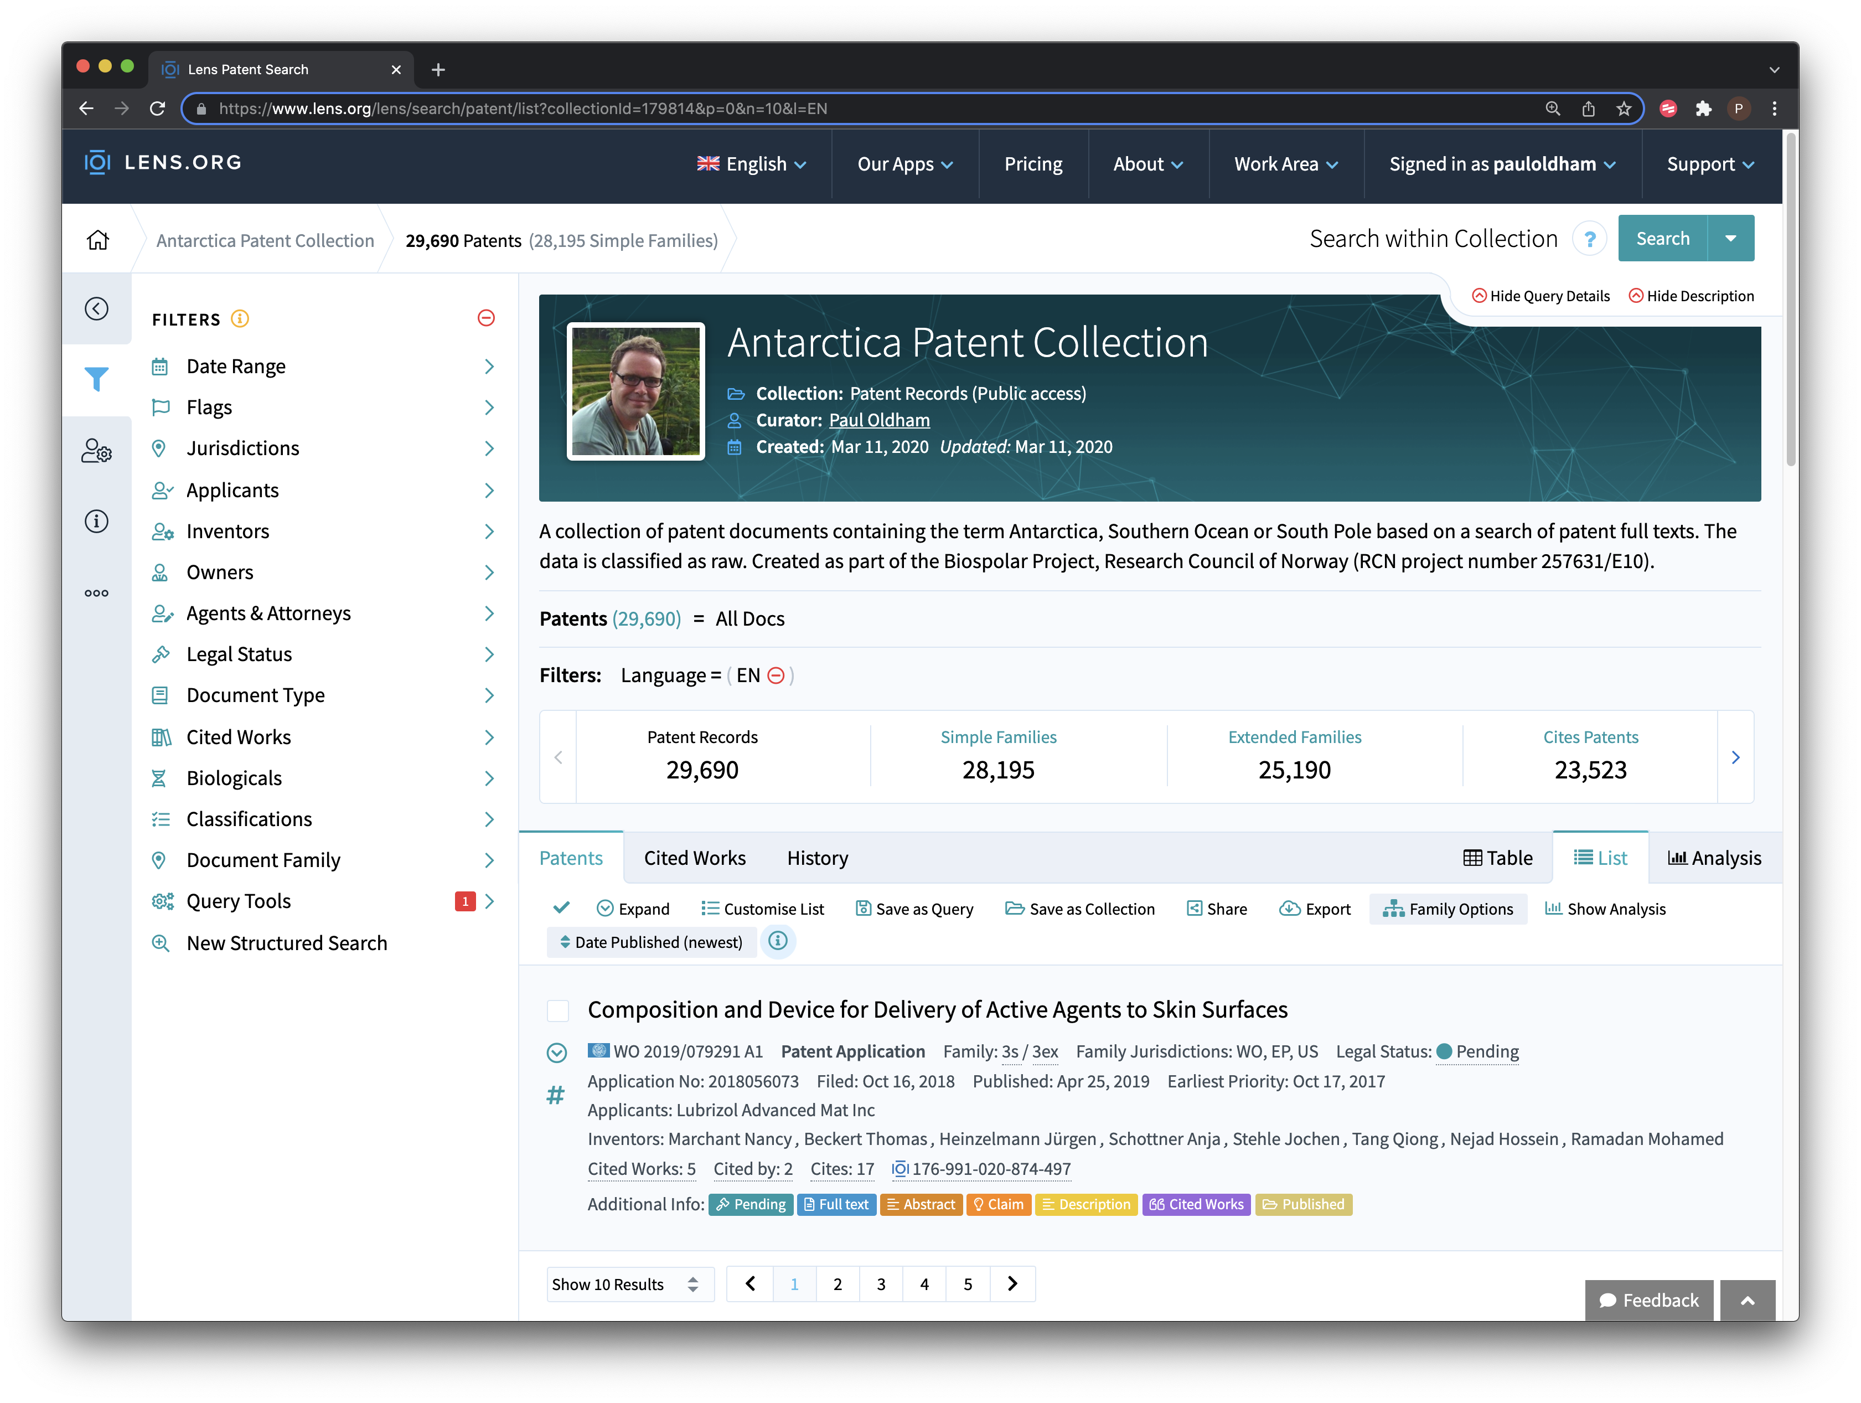The width and height of the screenshot is (1861, 1403).
Task: Open the Chrome profile avatar P
Action: coord(1739,109)
